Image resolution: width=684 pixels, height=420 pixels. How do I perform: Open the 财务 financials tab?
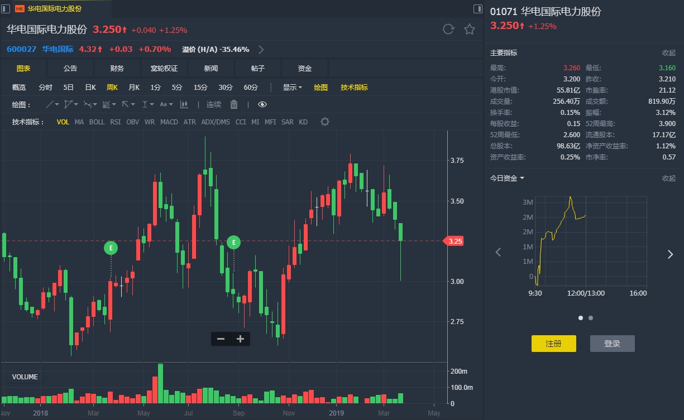point(117,68)
